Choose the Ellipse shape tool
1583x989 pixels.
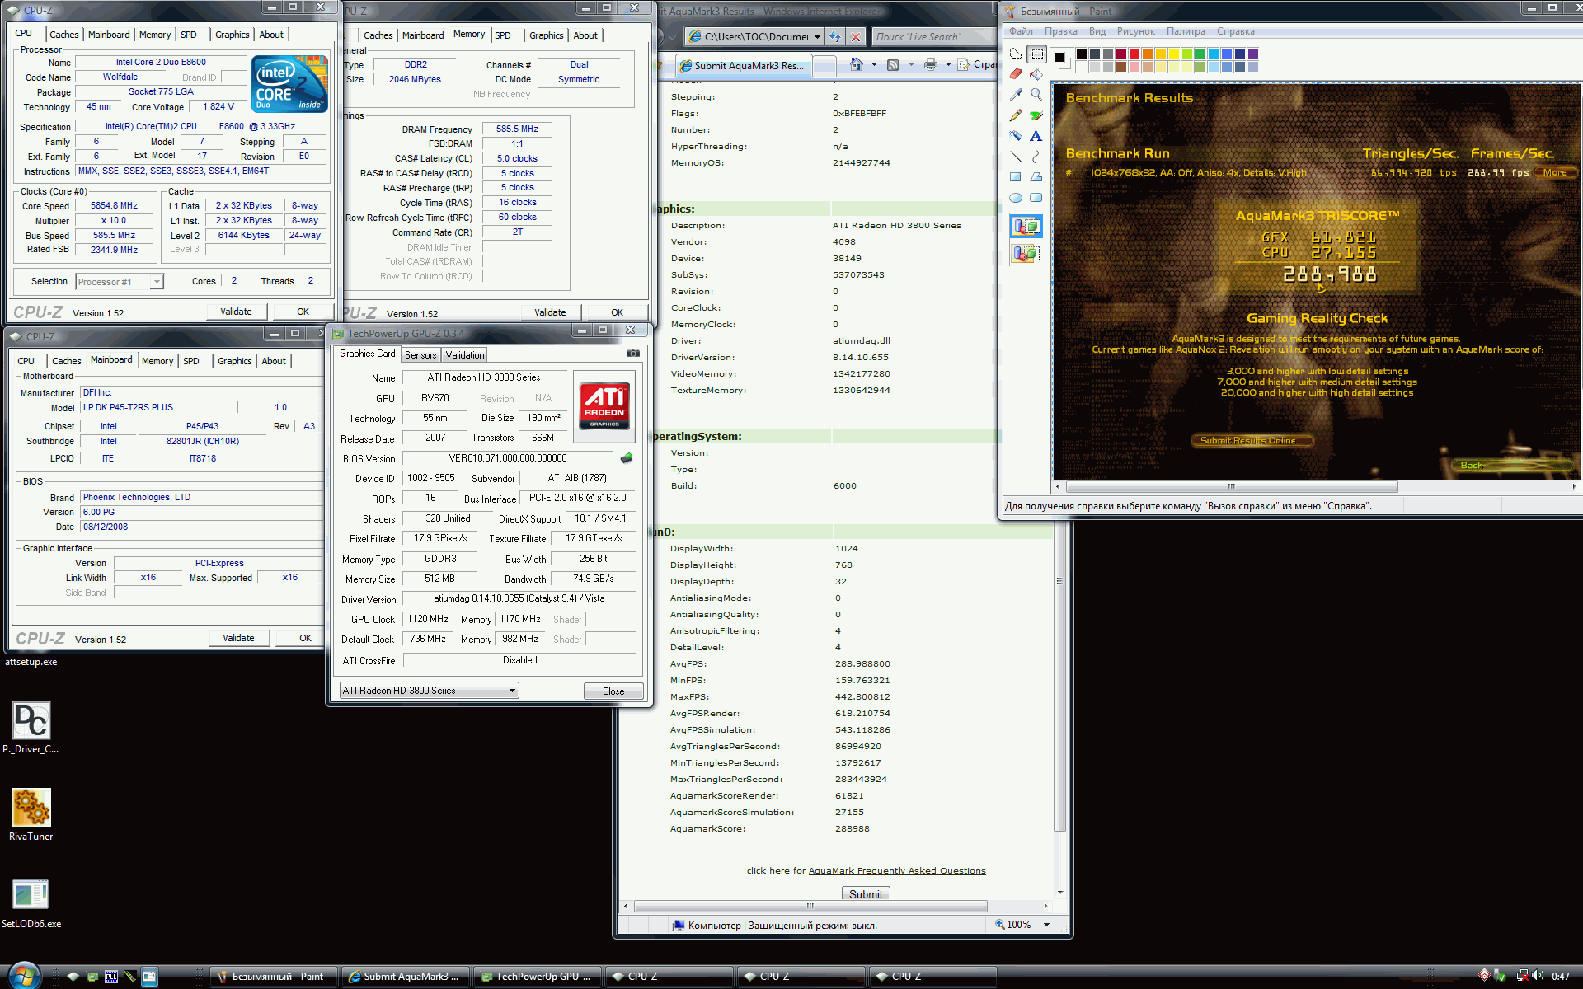pos(1016,198)
